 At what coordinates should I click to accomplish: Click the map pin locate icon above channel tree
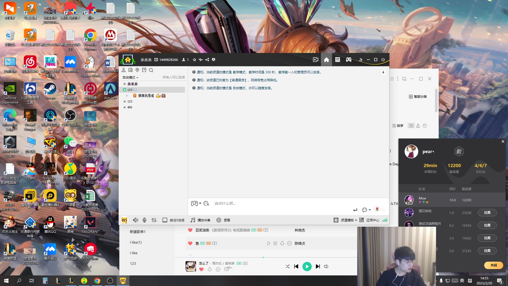click(137, 70)
